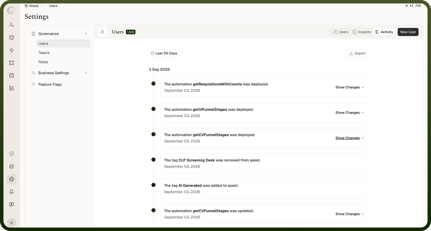Click the 3 Sep 2026 date heading
Viewport: 431px width, 231px height.
[159, 69]
